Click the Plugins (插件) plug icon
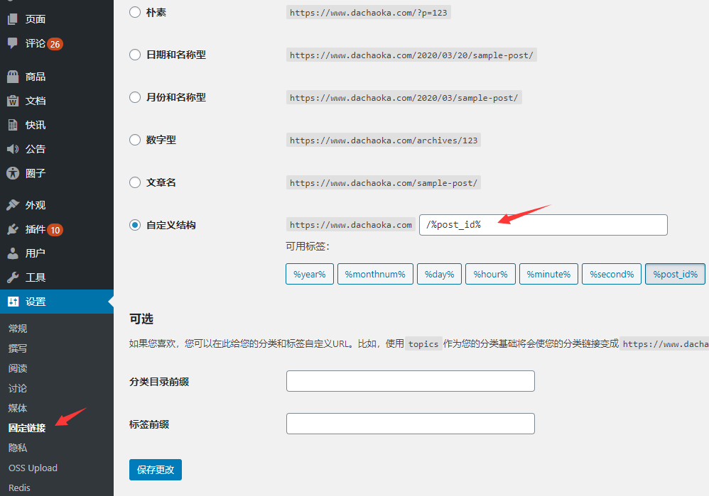 click(13, 229)
